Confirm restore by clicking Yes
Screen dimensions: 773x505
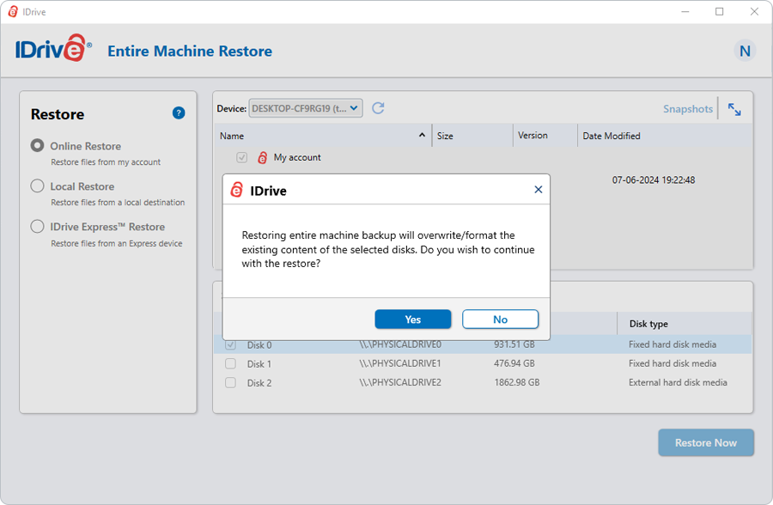(412, 319)
